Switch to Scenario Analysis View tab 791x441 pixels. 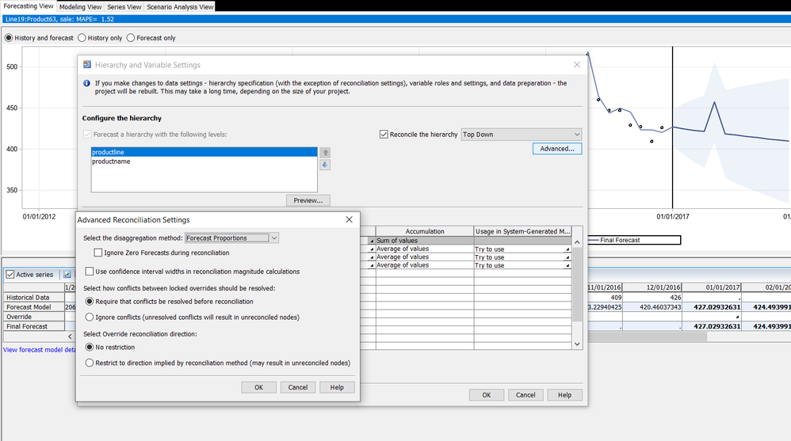tap(180, 7)
